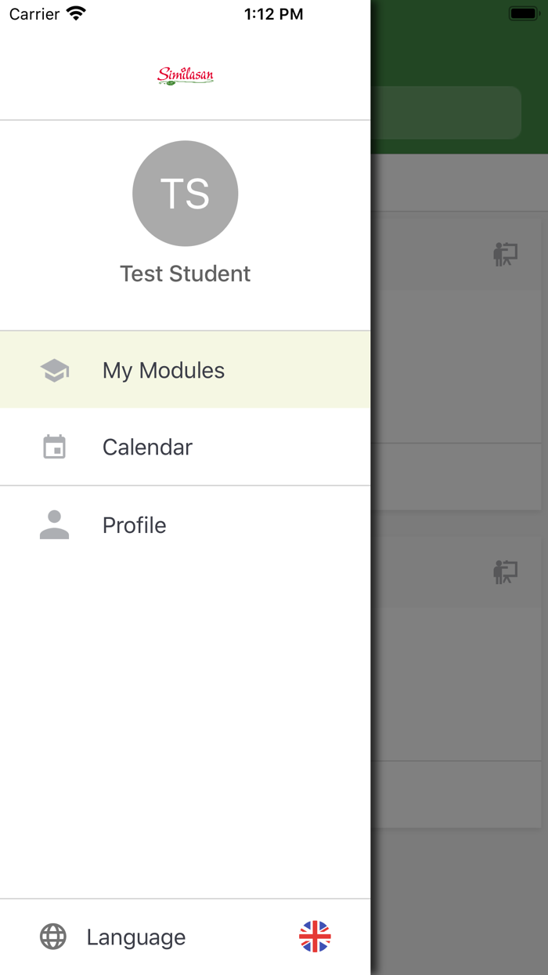
Task: Change language via the UK flag
Action: 315,937
